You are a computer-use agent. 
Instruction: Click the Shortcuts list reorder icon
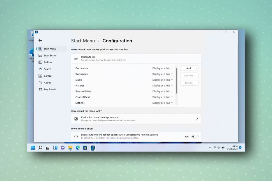click(76, 58)
